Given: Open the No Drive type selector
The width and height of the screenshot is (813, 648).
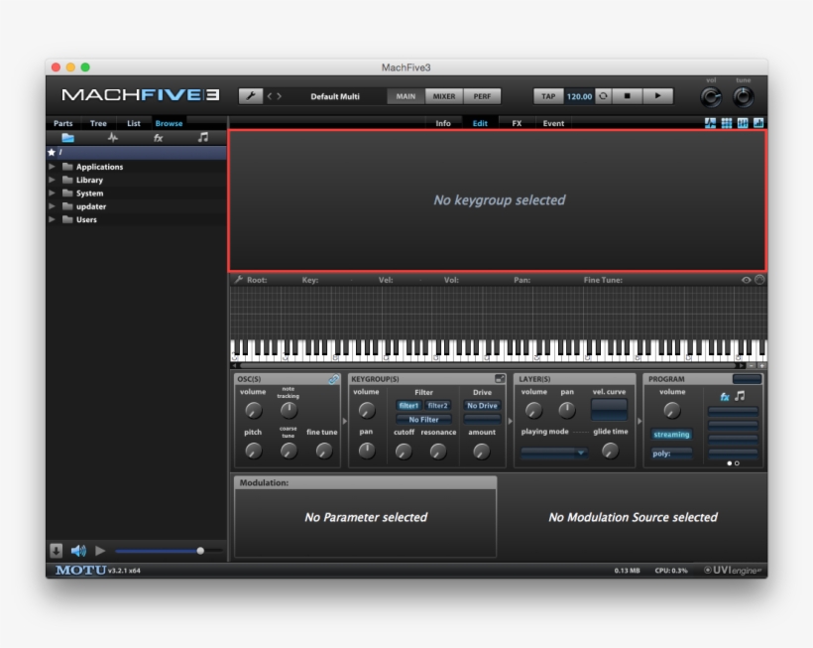Looking at the screenshot, I should pos(482,406).
